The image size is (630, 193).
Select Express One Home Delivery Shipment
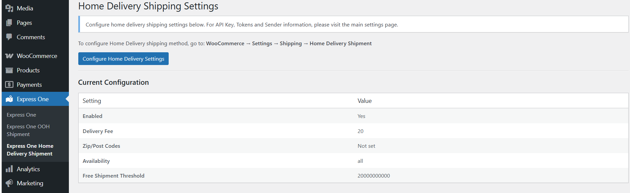30,149
